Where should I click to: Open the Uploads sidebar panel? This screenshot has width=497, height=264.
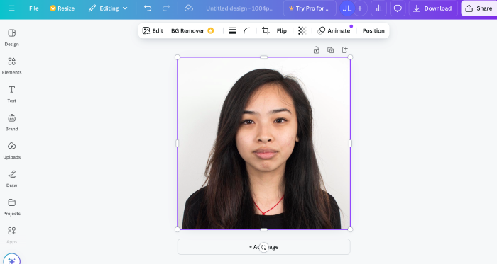coord(12,150)
